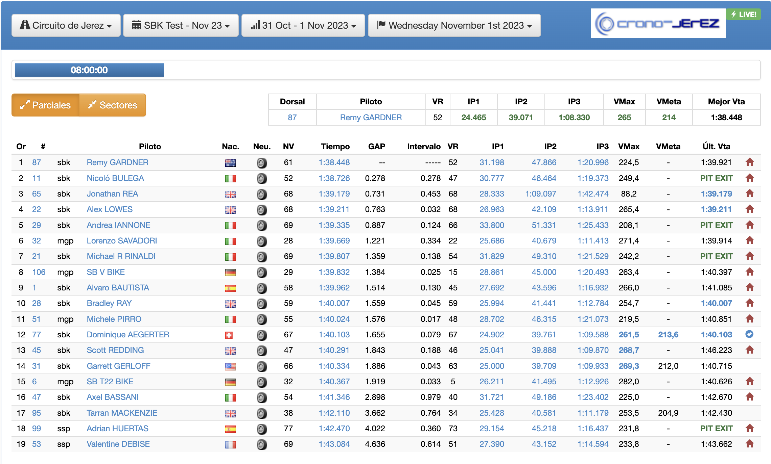This screenshot has width=771, height=464.
Task: Click the blue check icon in Dominique AEGERTER's row
Action: tap(749, 334)
